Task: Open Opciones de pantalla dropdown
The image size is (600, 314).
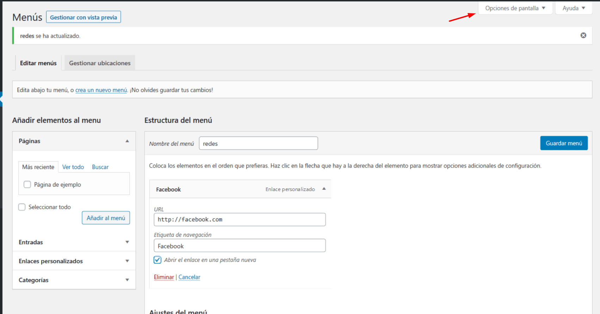Action: pyautogui.click(x=515, y=8)
